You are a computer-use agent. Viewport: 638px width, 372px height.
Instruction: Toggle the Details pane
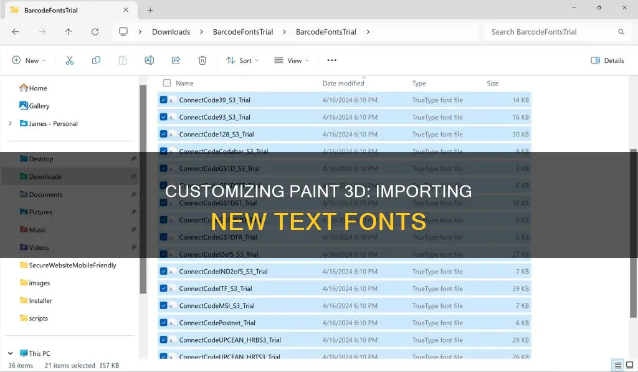(607, 60)
